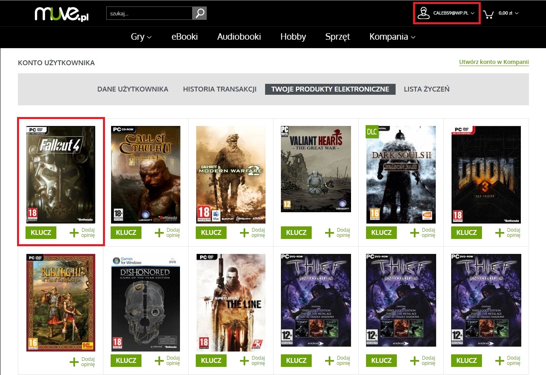Click Utwórz konto w Kompanii link
The width and height of the screenshot is (546, 375).
(494, 62)
